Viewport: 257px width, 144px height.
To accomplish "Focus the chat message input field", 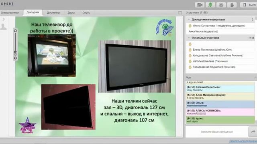I will click(x=217, y=132).
